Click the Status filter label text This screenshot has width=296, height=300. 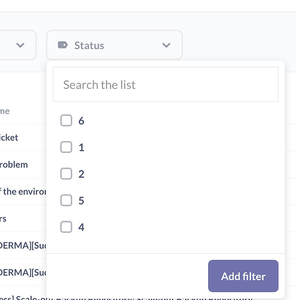[89, 46]
